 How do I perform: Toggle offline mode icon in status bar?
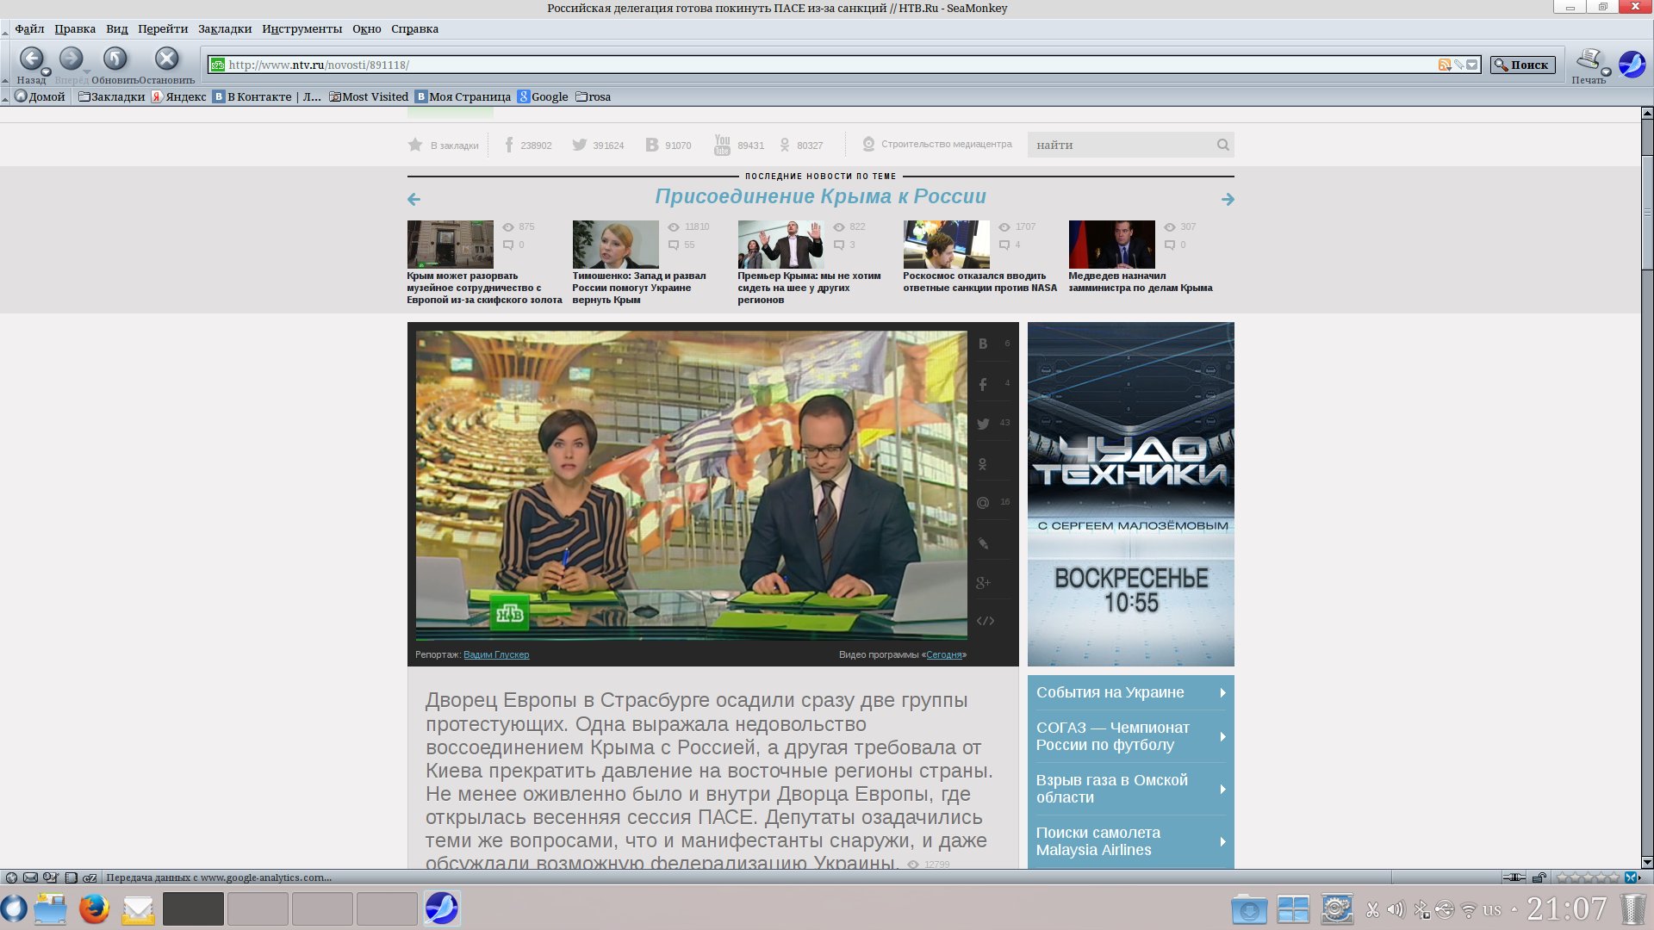(x=1514, y=877)
